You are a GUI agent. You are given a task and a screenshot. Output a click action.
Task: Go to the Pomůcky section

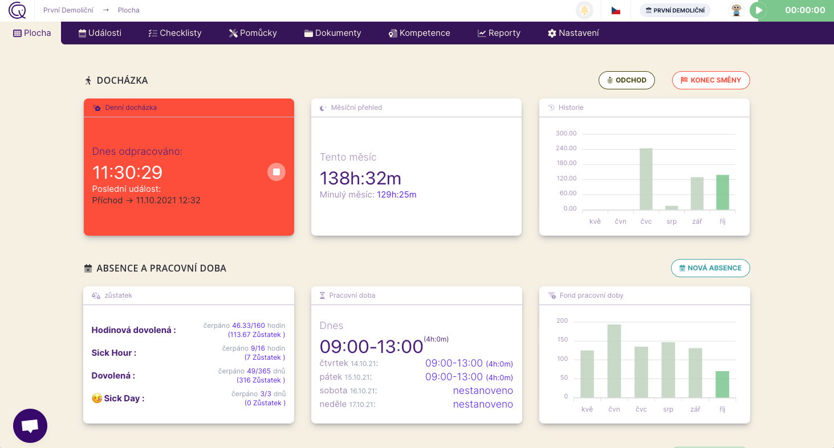coord(253,33)
